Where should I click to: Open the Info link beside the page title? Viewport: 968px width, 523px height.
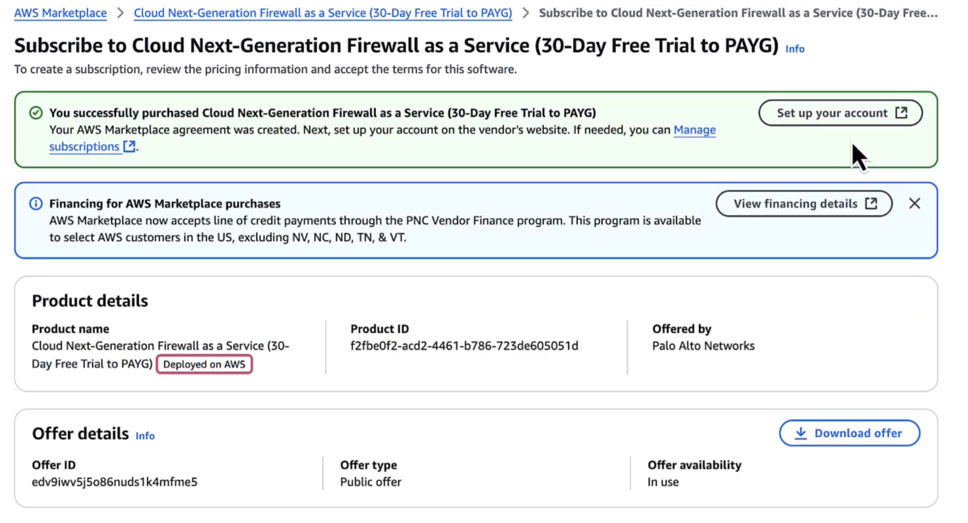[x=795, y=49]
